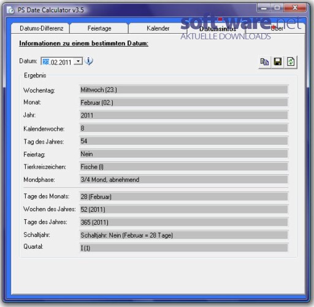
Task: Open the Datum date dropdown arrow
Action: (78, 61)
